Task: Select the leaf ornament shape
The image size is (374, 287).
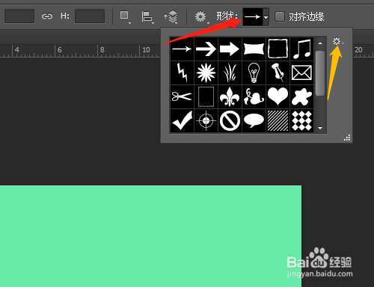Action: [254, 96]
